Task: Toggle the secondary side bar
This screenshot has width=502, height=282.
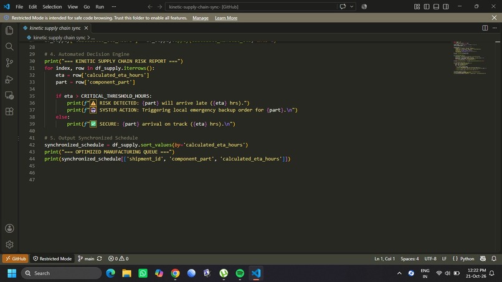Action: (x=446, y=7)
